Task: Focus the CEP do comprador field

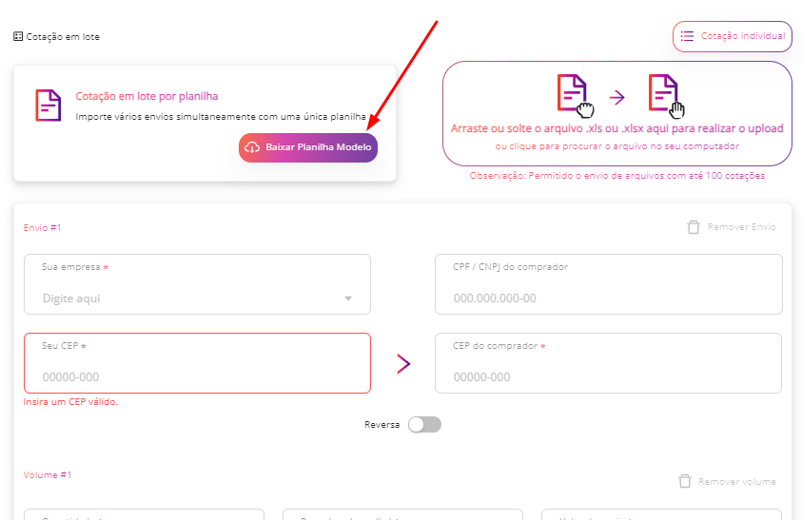Action: (608, 363)
